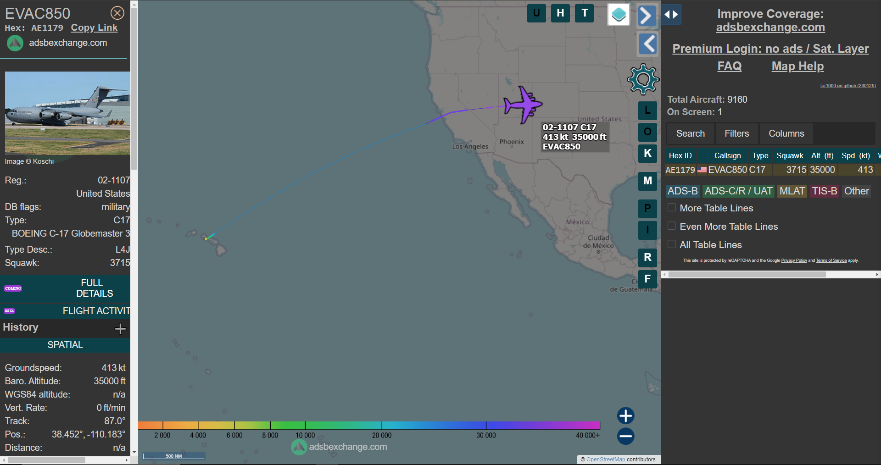The image size is (881, 465).
Task: Enable Even More Table Lines checkbox
Action: 671,226
